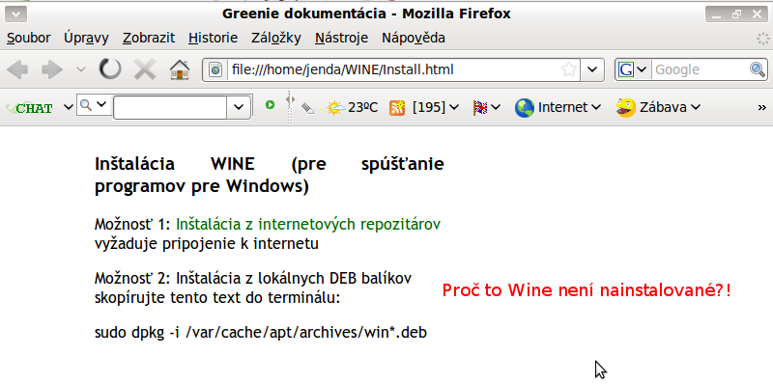Open the Nápověda menu

414,38
